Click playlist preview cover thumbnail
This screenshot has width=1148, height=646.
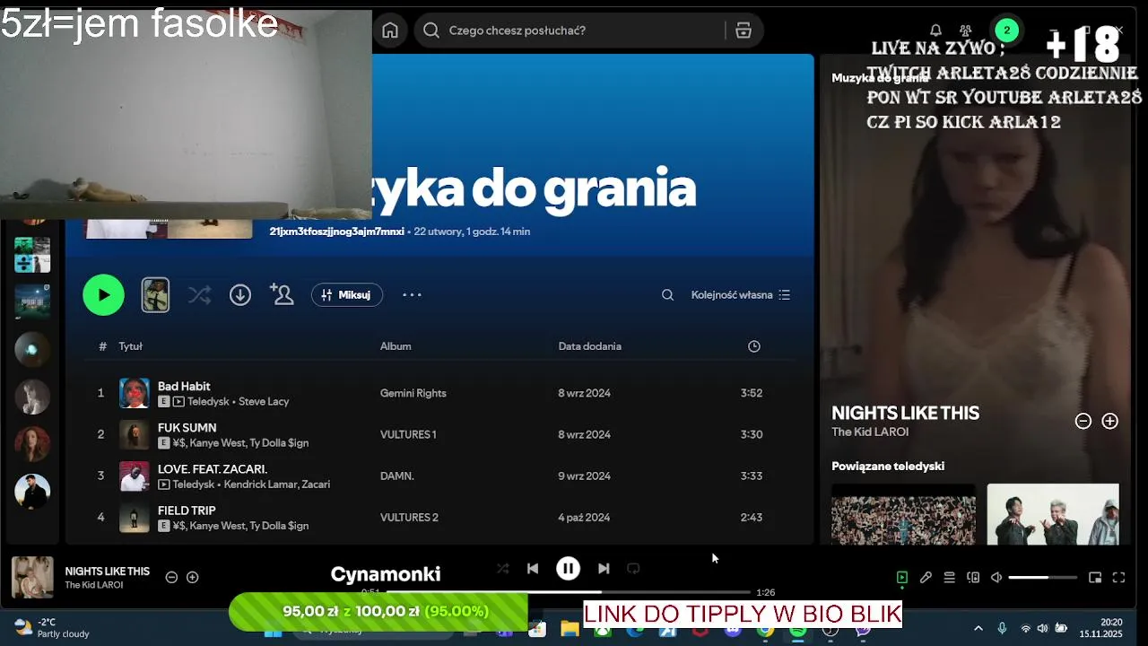pyautogui.click(x=155, y=294)
